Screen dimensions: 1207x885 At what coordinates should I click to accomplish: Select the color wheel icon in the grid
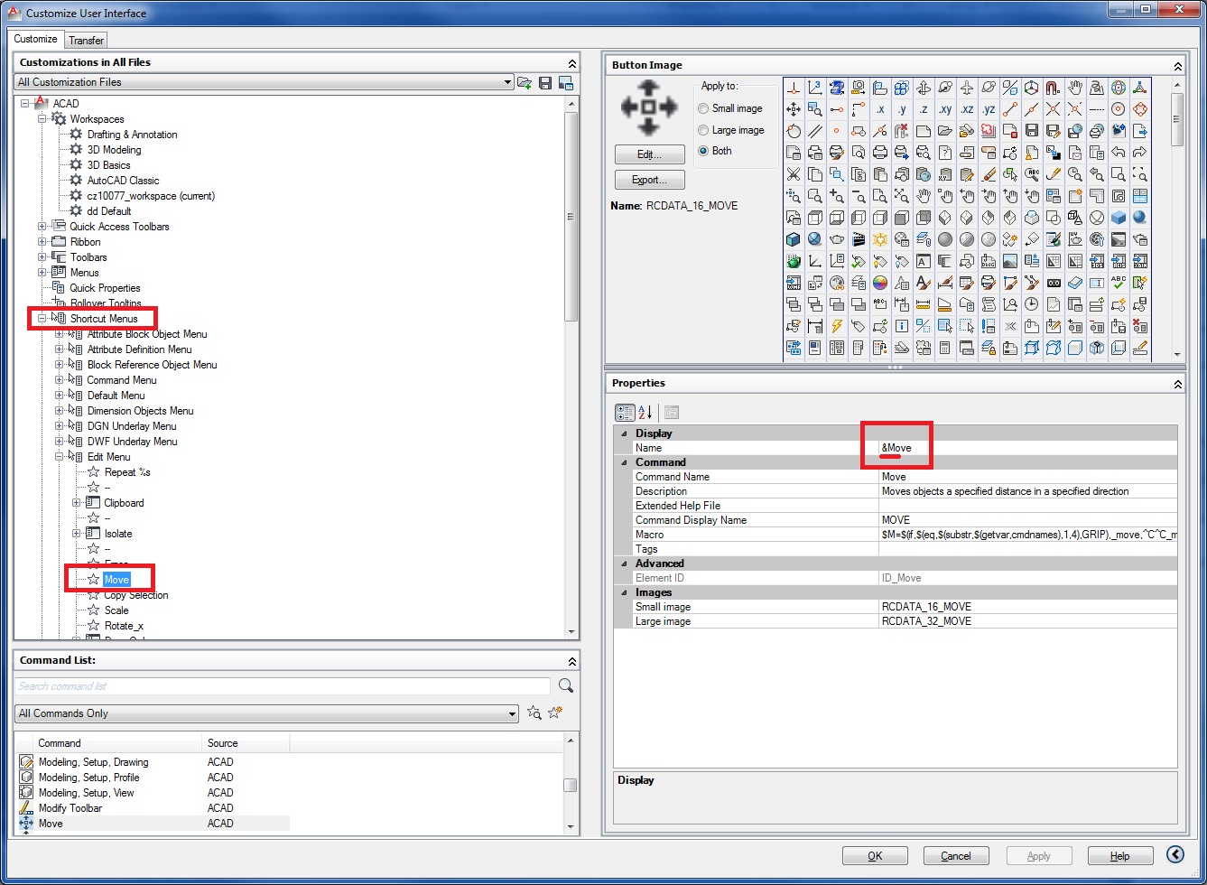pyautogui.click(x=880, y=283)
